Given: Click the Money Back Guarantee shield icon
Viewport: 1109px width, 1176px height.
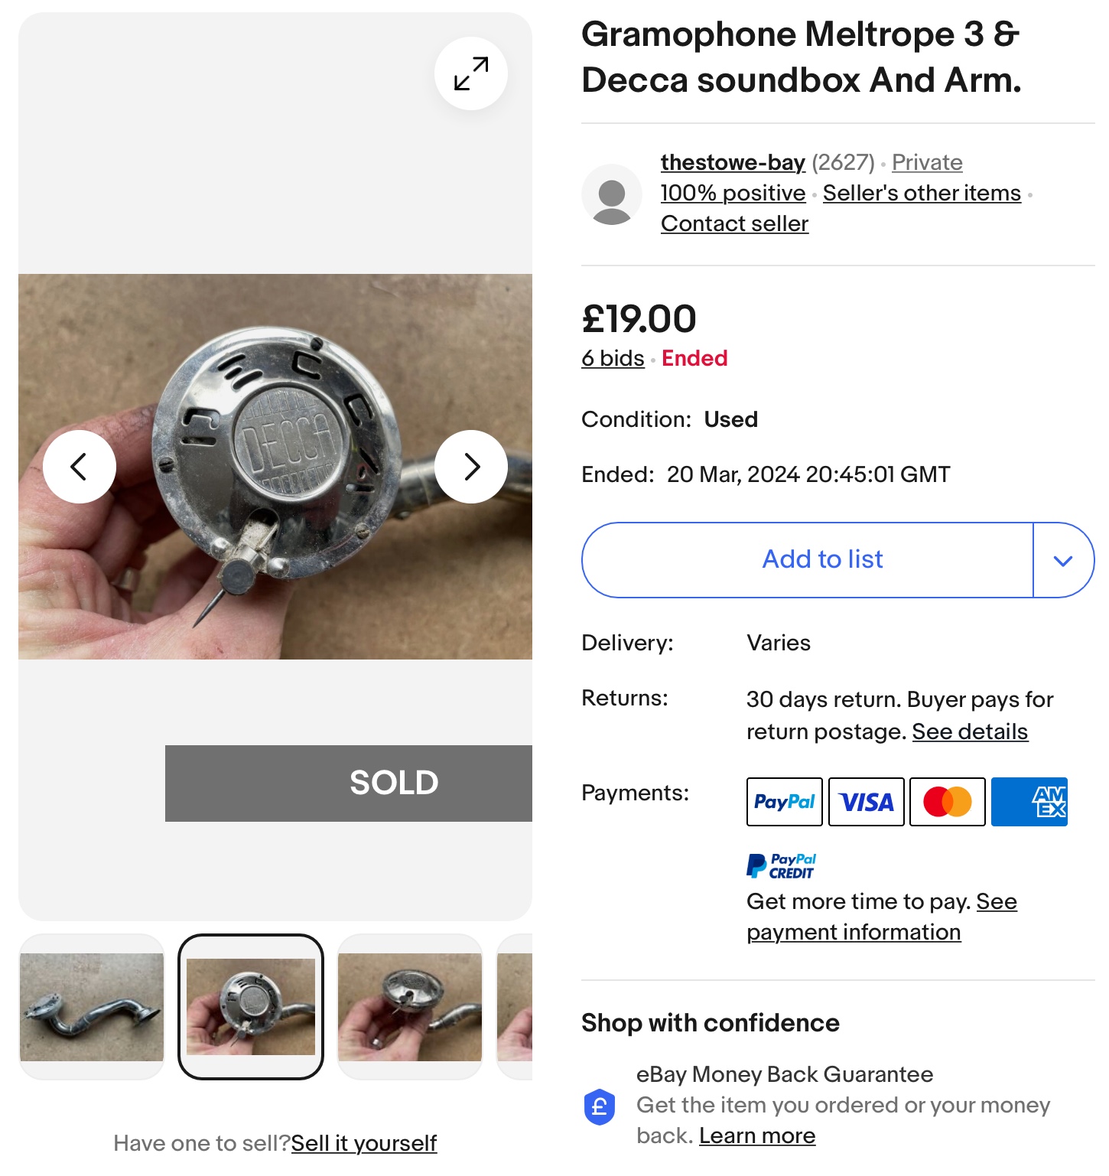Looking at the screenshot, I should coord(600,1106).
